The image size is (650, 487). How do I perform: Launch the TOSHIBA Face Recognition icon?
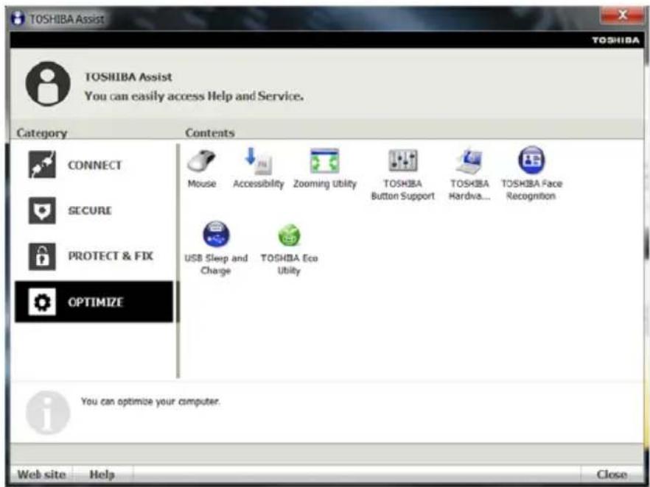coord(531,160)
